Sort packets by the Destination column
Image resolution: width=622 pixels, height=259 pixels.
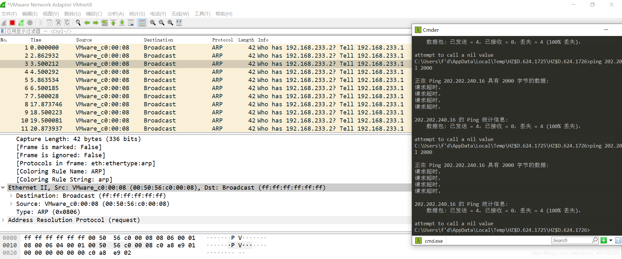[x=177, y=40]
